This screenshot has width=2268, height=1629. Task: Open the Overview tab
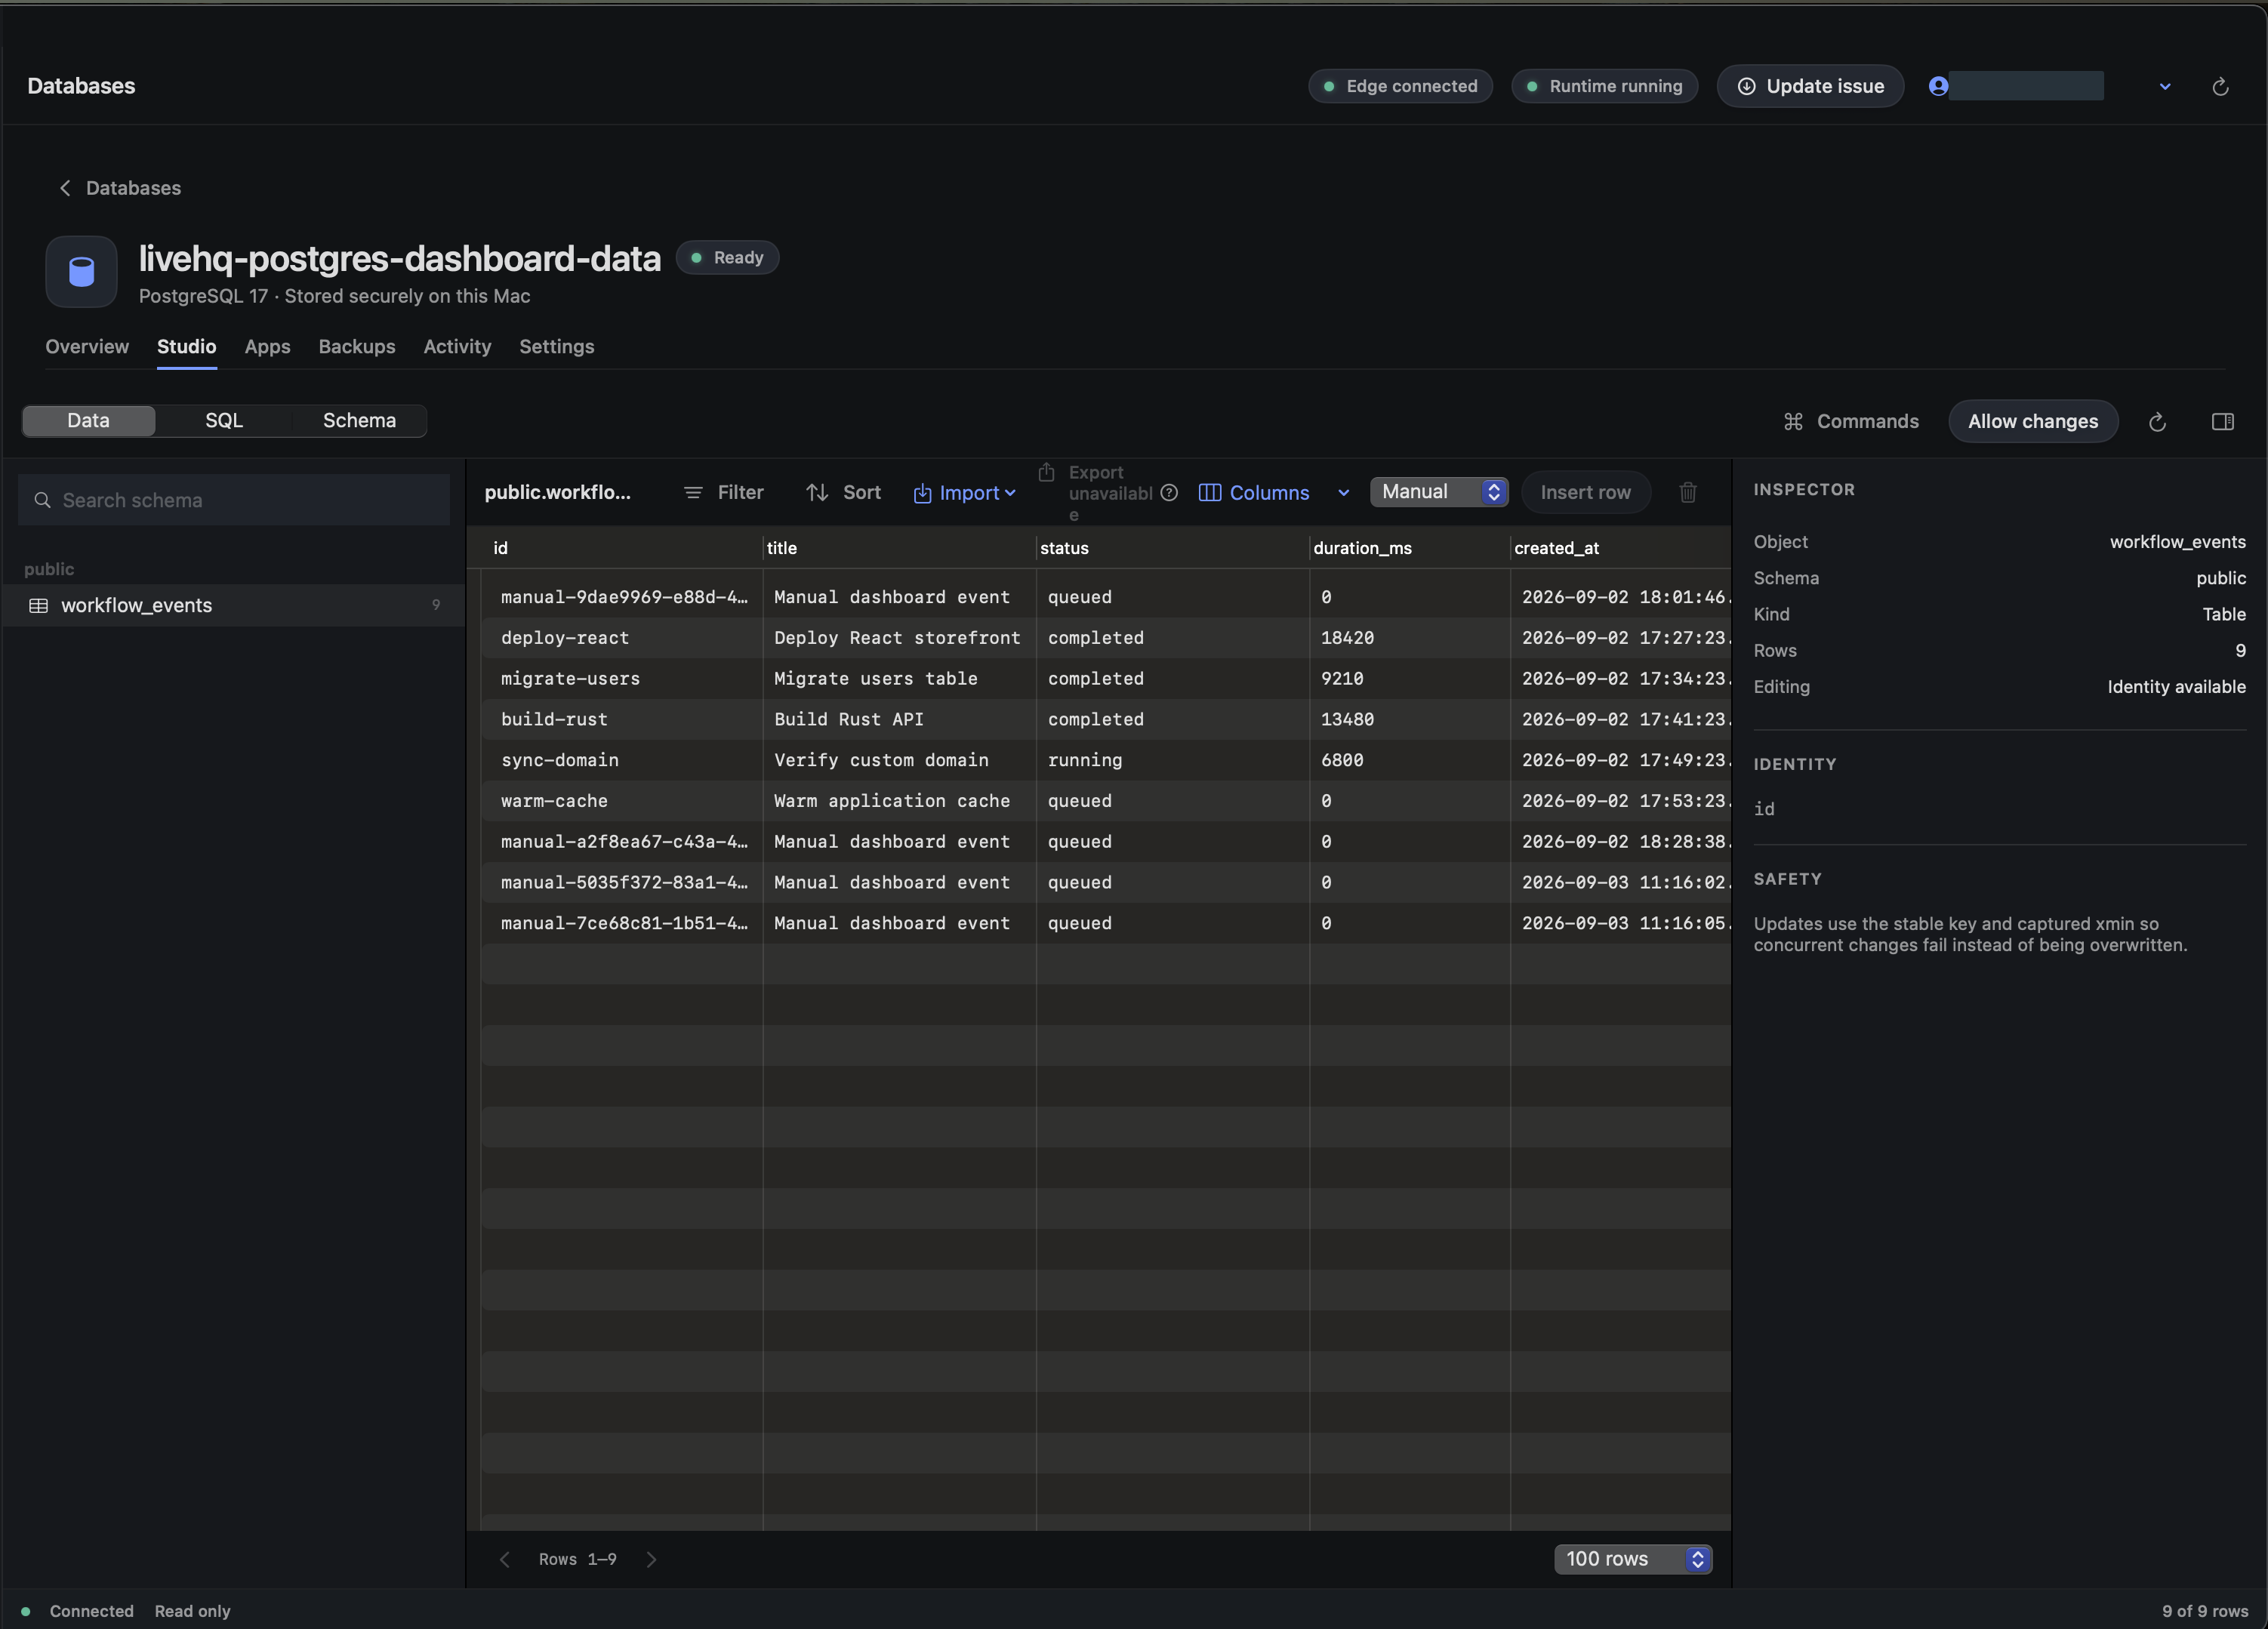87,346
